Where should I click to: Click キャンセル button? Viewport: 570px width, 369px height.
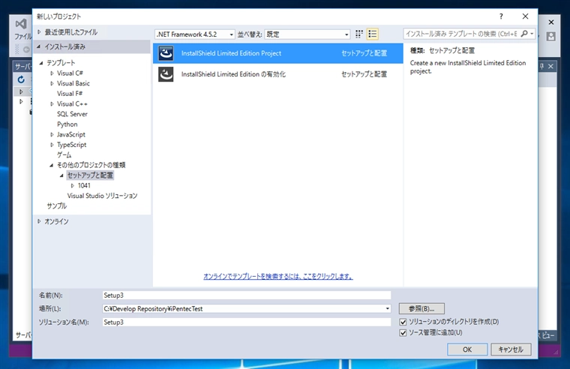coord(511,349)
